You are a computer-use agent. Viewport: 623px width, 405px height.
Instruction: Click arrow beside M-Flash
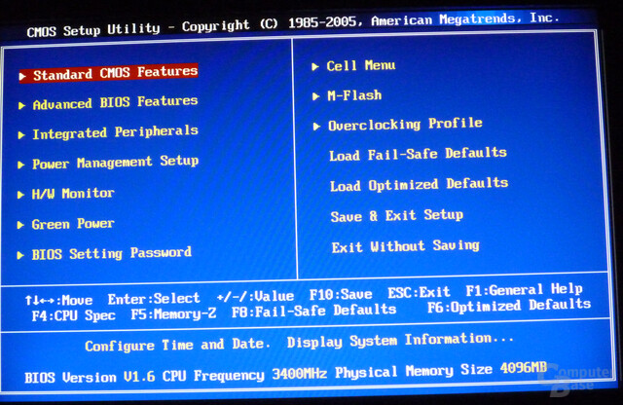click(316, 96)
